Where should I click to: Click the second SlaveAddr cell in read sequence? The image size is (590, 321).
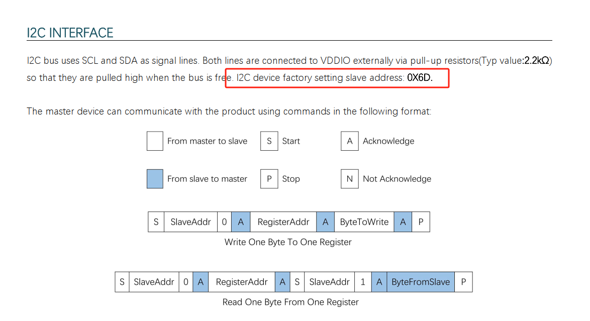(x=329, y=282)
